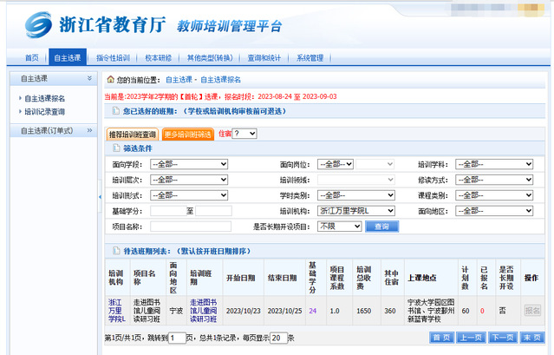This screenshot has height=355, width=554.
Task: Click the document icon beside 您已选好的班期
Action: [116, 111]
